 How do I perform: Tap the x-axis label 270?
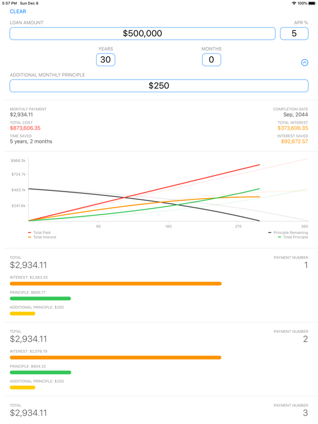(x=239, y=226)
